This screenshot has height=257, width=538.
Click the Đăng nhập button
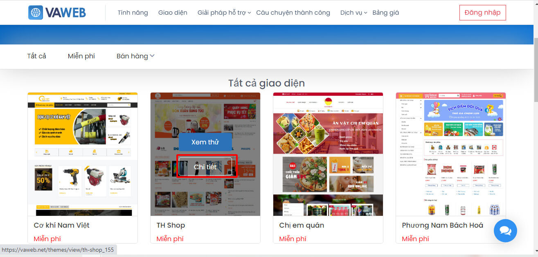click(x=482, y=13)
